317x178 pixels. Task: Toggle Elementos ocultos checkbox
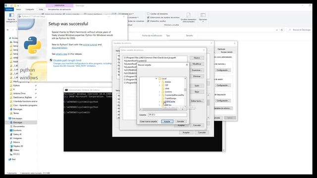148,21
